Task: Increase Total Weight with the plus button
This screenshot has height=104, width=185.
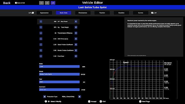Action: (76, 27)
